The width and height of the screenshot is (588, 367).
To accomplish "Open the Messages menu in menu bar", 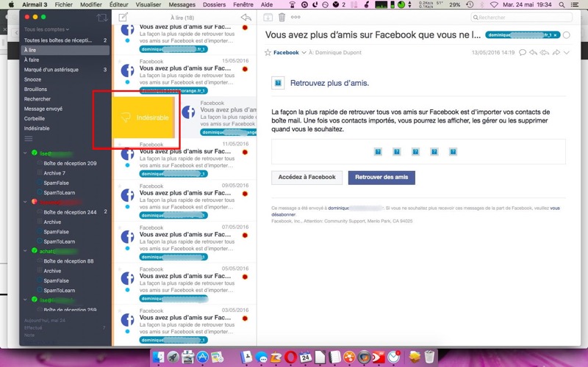I will (x=182, y=4).
